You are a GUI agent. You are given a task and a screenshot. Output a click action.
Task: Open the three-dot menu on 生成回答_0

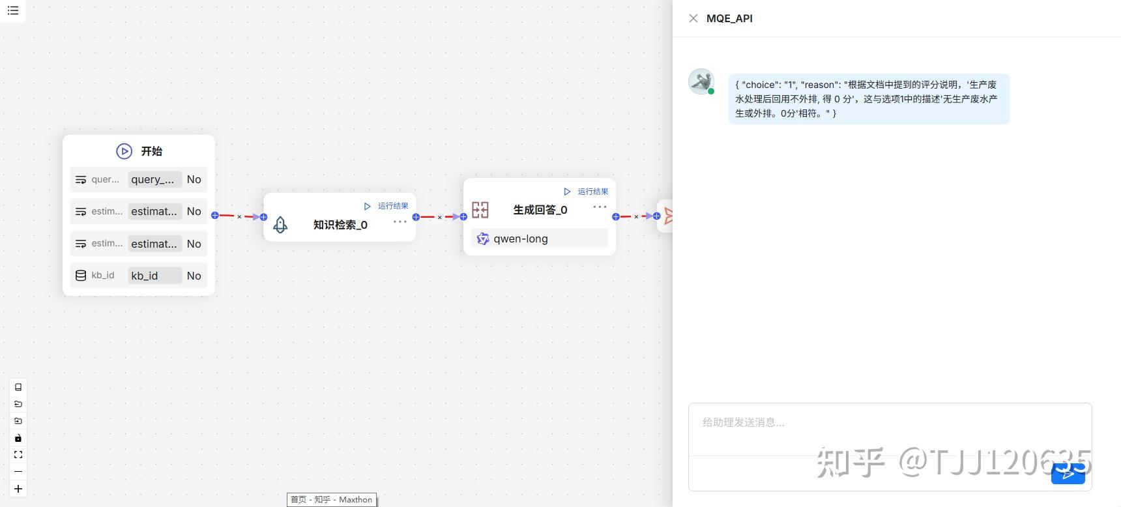click(x=600, y=207)
